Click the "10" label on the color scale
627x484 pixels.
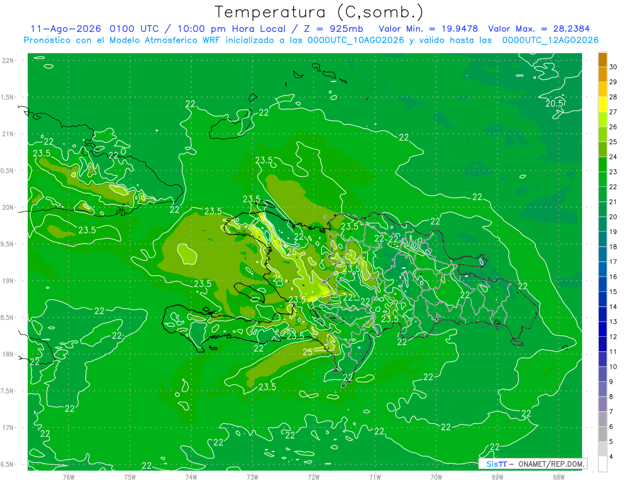pos(613,367)
